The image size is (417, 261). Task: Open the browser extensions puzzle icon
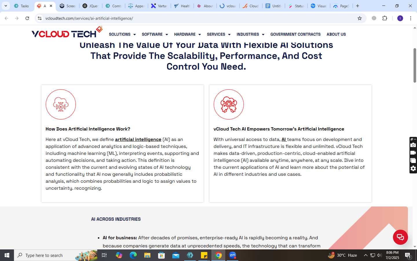(x=385, y=18)
